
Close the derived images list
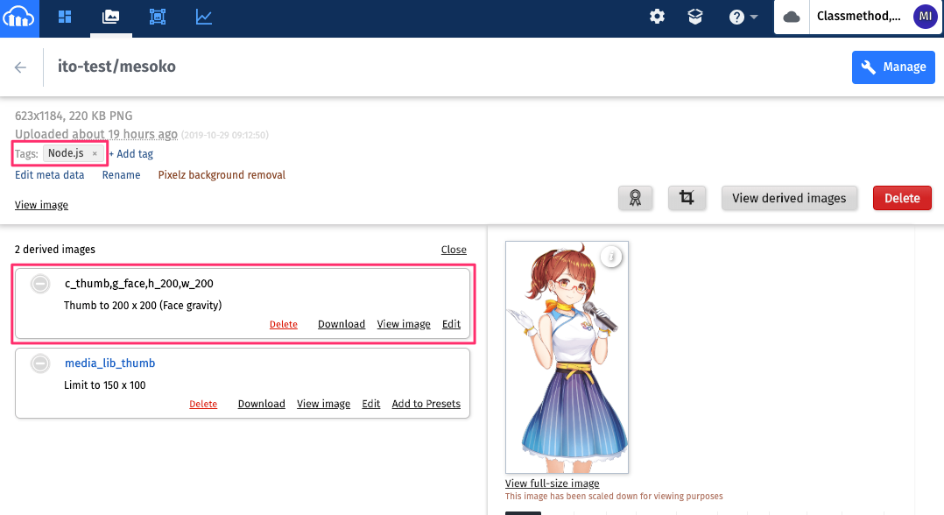point(454,250)
